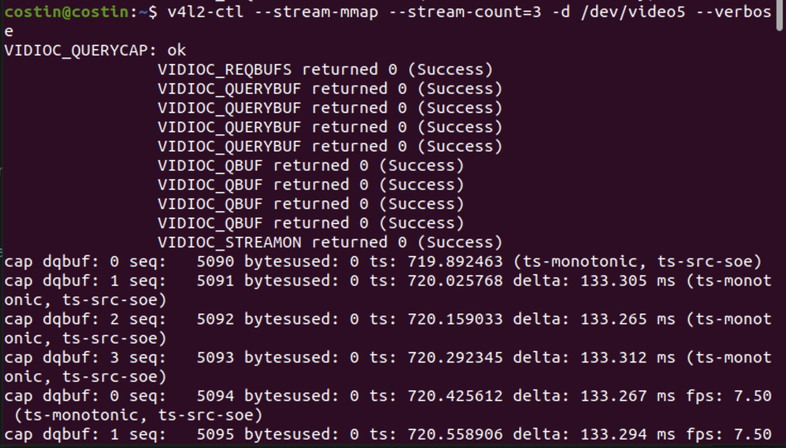Image resolution: width=786 pixels, height=448 pixels.
Task: Click the VIDIOC_QUERYCAP: ok line
Action: pos(95,50)
